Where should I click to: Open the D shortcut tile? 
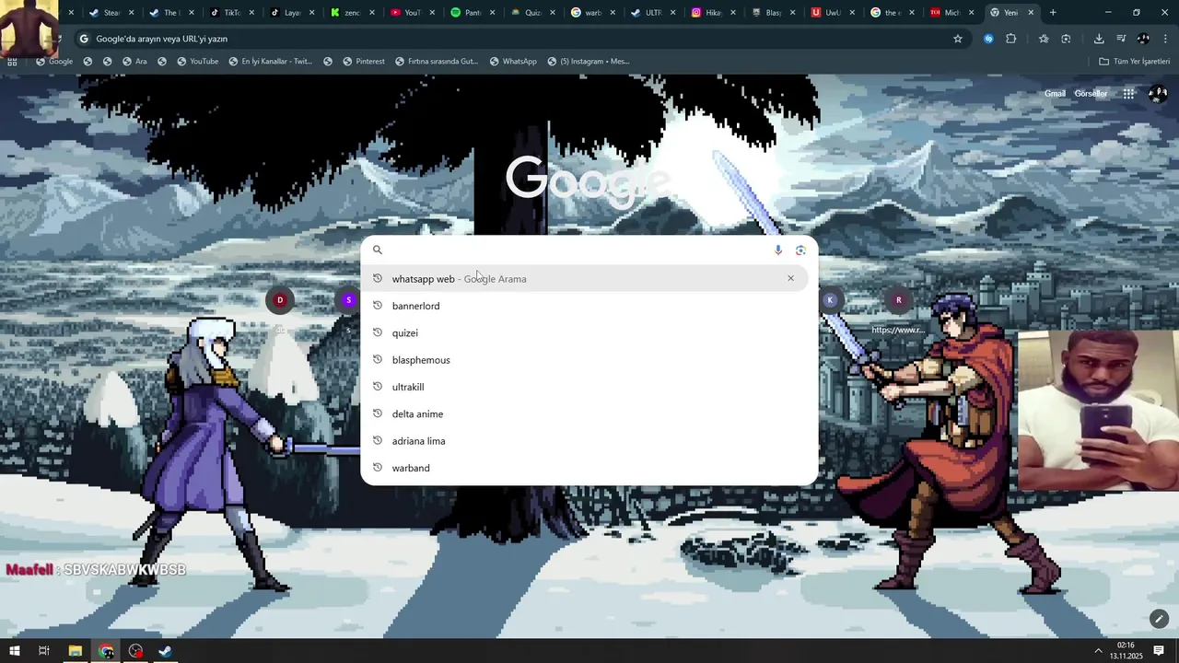pyautogui.click(x=280, y=300)
